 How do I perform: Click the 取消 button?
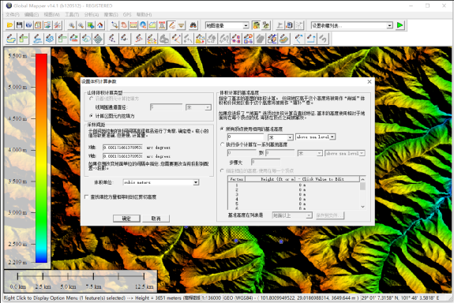tap(156, 219)
